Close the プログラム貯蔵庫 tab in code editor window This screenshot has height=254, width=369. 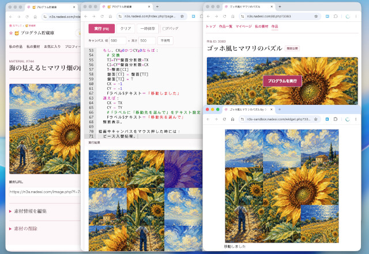coord(149,6)
